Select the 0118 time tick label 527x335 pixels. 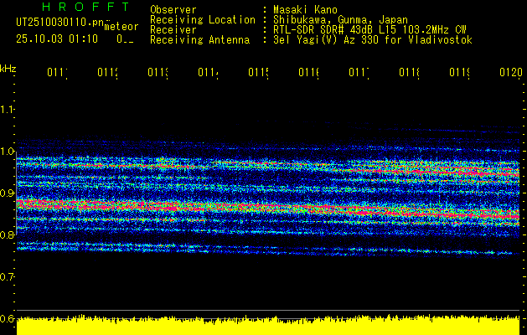pos(409,74)
